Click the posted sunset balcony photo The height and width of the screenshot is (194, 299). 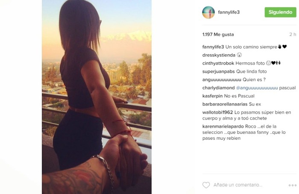(97, 97)
